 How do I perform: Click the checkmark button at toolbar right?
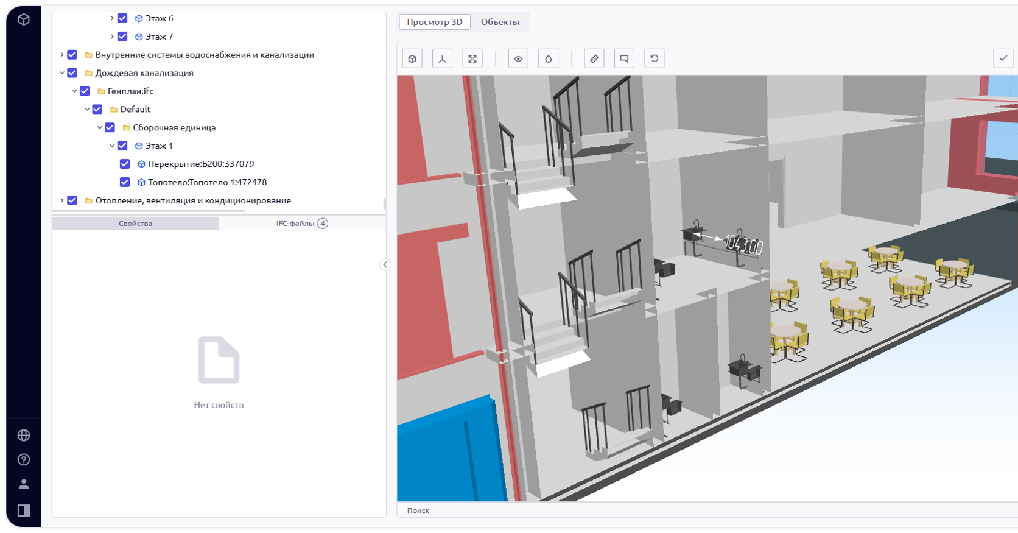(1003, 58)
